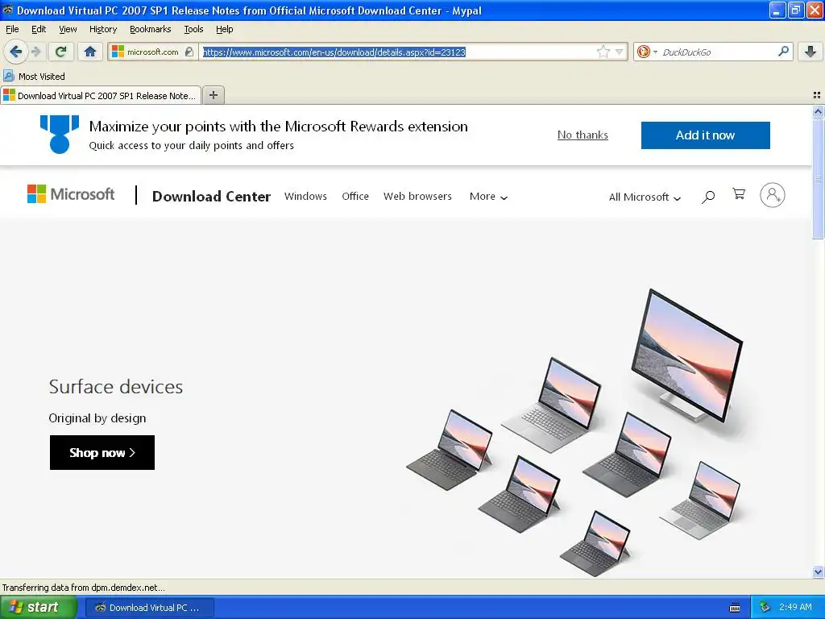The height and width of the screenshot is (619, 825).
Task: Expand the All Microsoft dropdown
Action: 645,197
